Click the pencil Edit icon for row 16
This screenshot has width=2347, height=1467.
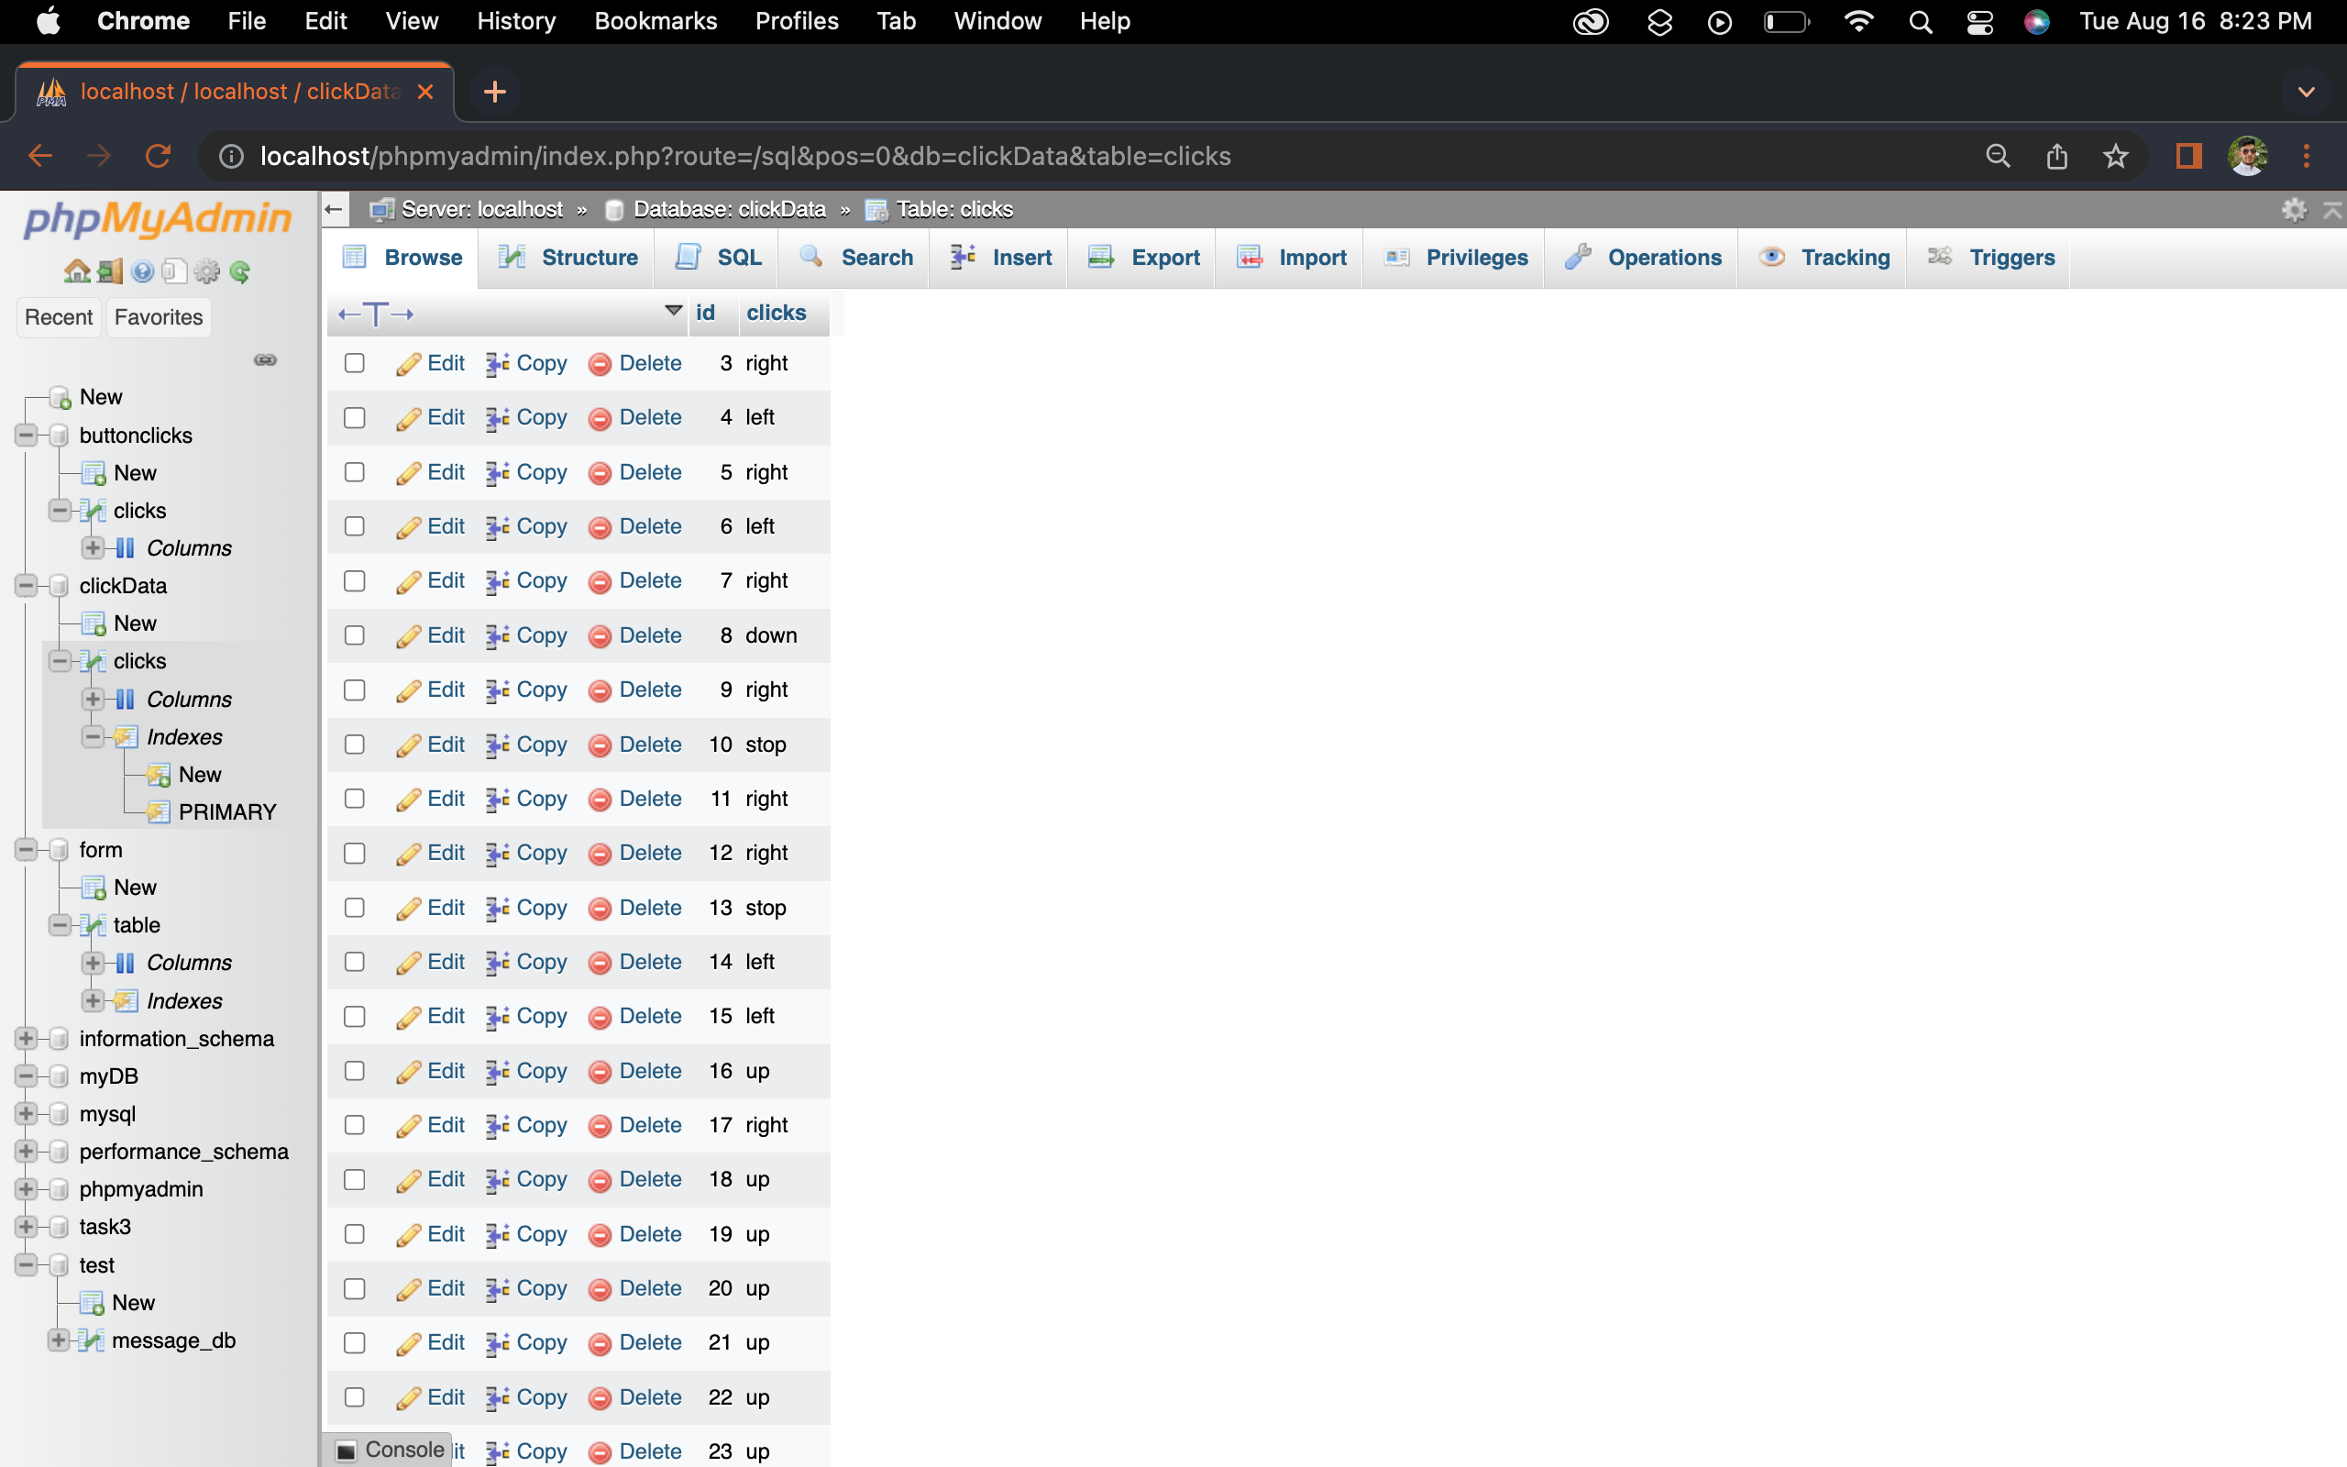click(408, 1071)
